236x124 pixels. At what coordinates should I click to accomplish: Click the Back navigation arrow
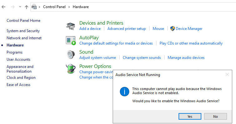[3, 7]
